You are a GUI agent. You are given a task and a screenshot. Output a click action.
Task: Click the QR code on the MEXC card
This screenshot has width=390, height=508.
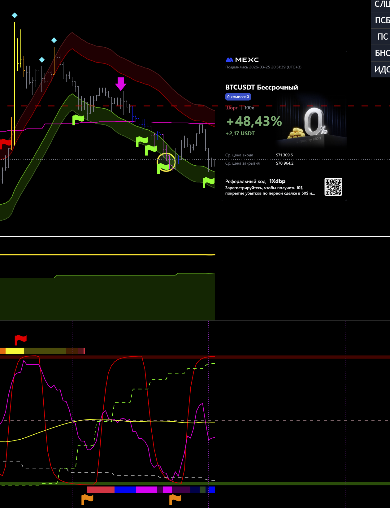point(333,187)
